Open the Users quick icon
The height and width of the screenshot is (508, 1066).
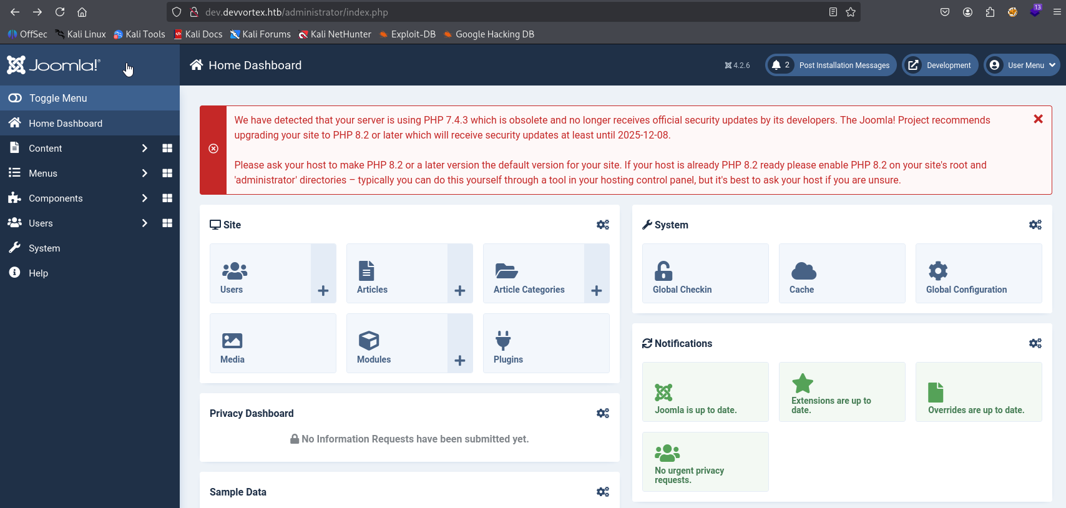260,273
